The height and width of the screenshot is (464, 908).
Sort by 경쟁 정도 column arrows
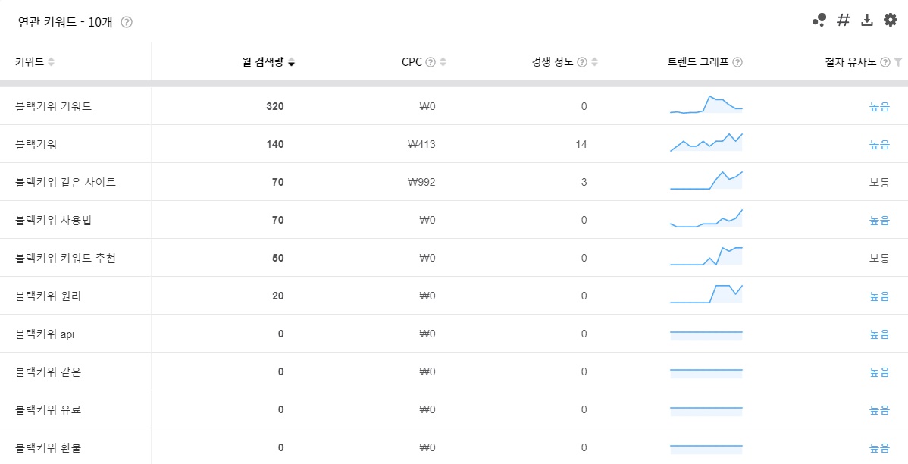[595, 62]
